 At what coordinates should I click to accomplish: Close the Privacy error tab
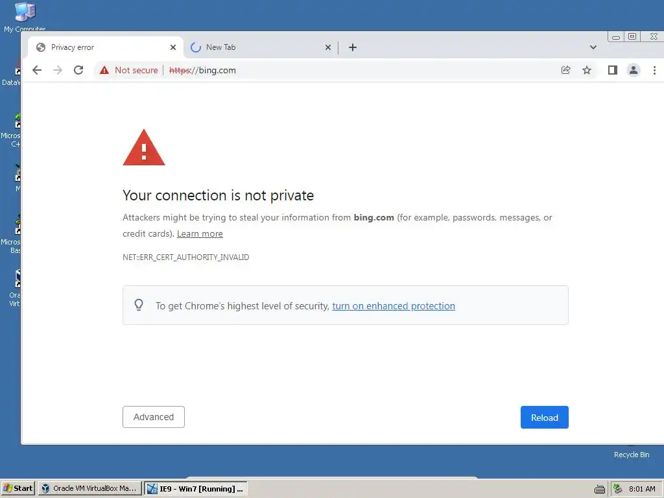click(x=172, y=47)
